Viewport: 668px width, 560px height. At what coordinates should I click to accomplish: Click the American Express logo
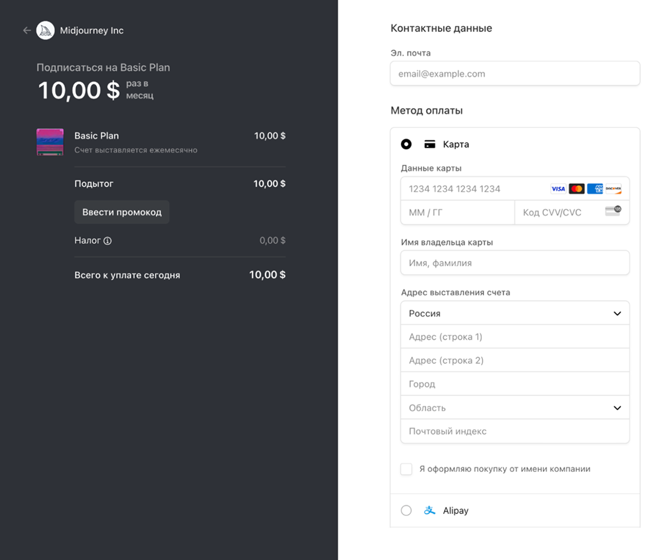coord(595,189)
